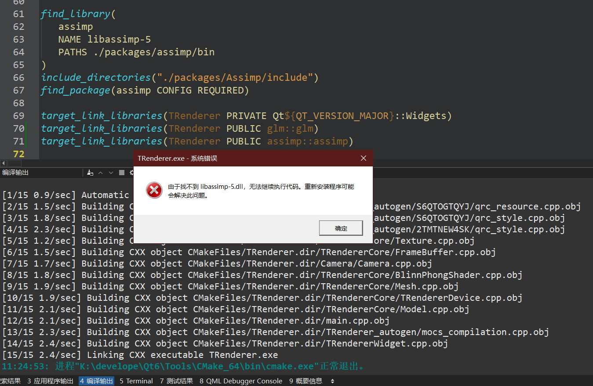Click line number 72 in the gutter
Image resolution: width=593 pixels, height=386 pixels.
coord(18,154)
